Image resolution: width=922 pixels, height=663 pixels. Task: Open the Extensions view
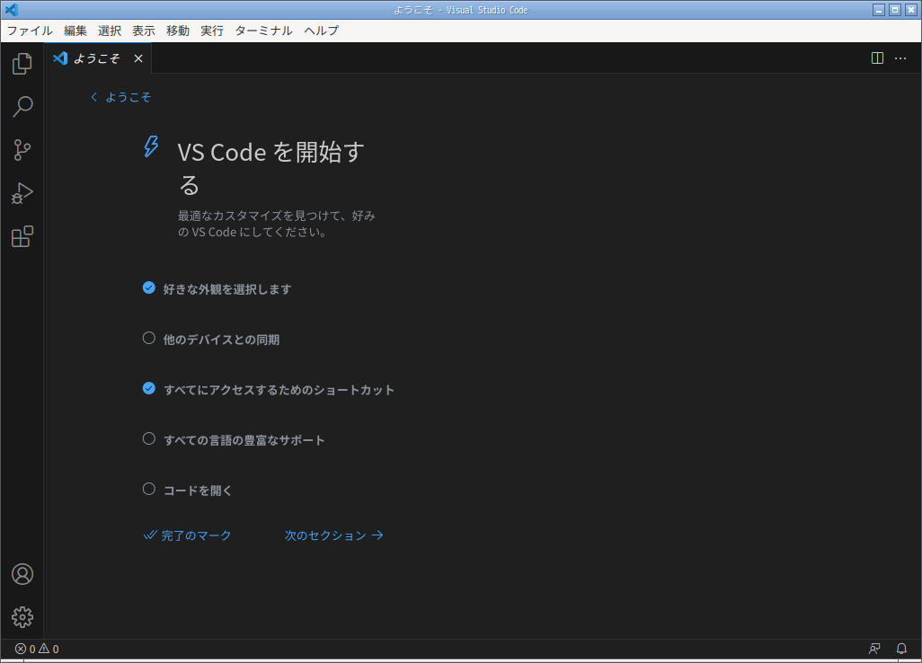pyautogui.click(x=22, y=236)
